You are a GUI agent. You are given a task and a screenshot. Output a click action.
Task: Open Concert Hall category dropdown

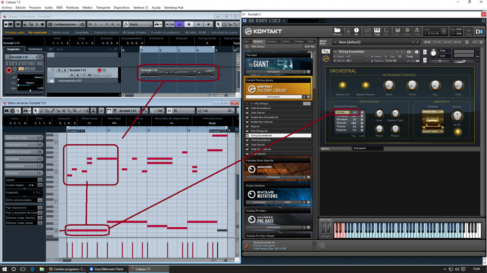click(432, 112)
